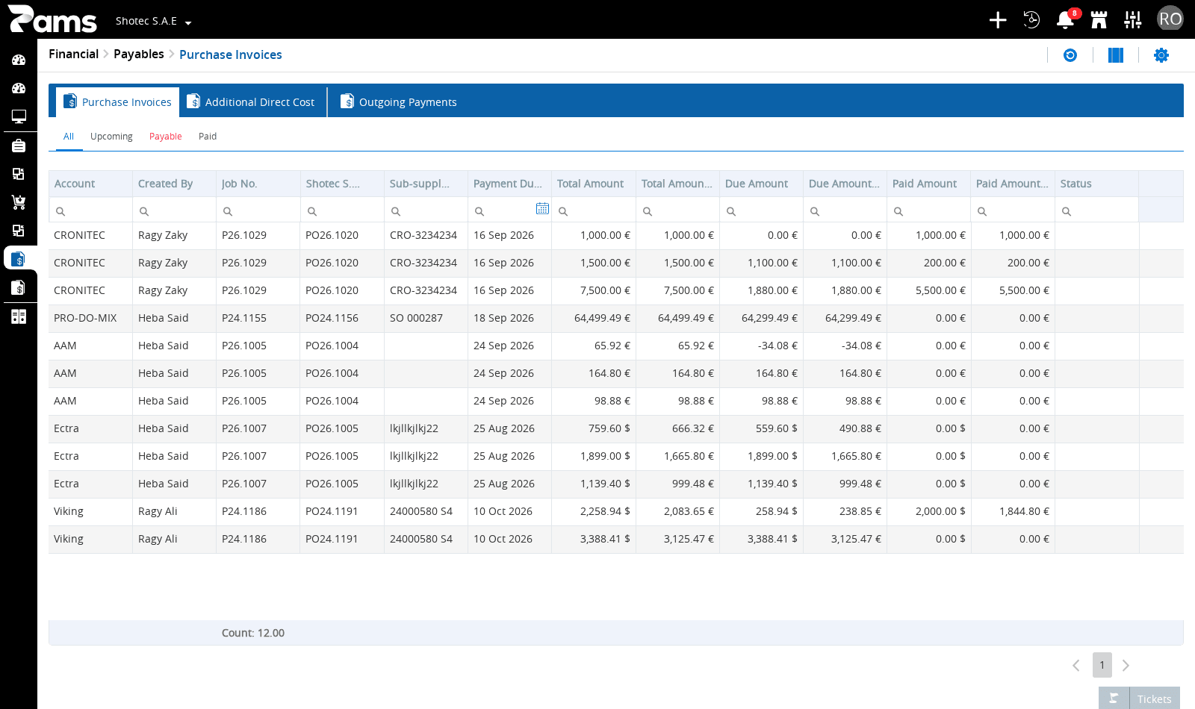Focus the Job No. filter search field
Screen dimensions: 1195x709
pyautogui.click(x=258, y=210)
